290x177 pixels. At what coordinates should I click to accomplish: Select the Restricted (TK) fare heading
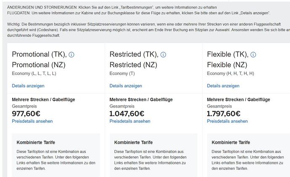click(x=134, y=54)
